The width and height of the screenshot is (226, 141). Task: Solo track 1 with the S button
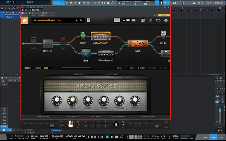(x=10, y=13)
